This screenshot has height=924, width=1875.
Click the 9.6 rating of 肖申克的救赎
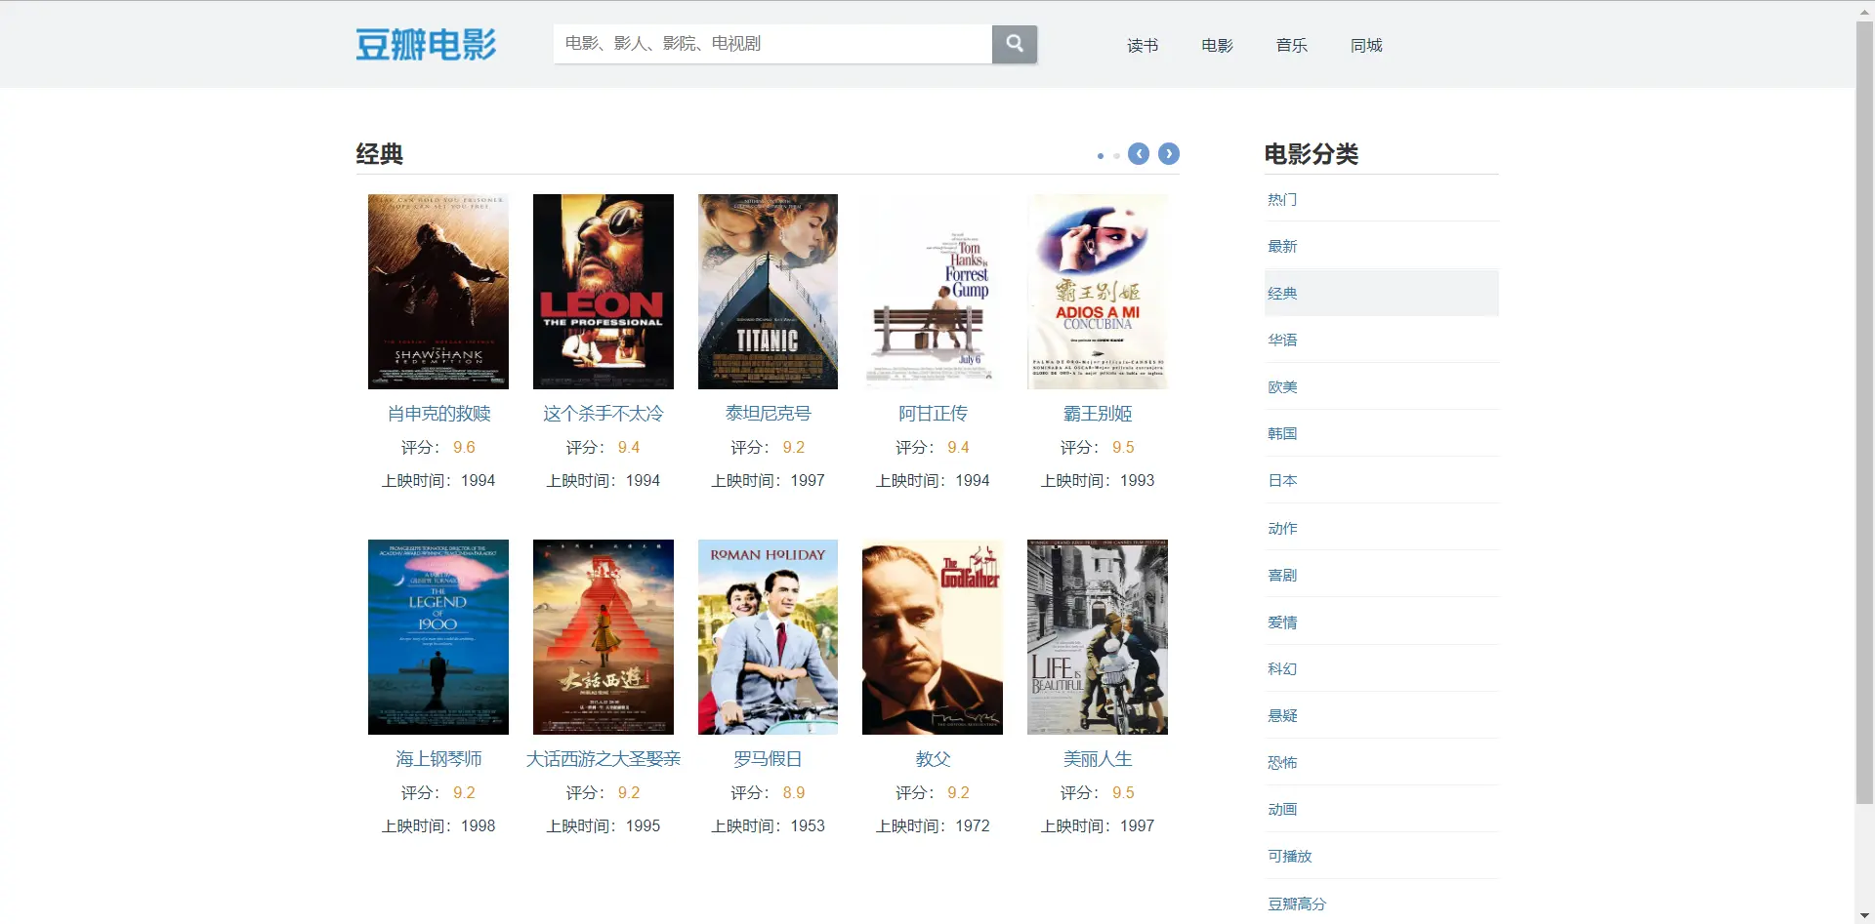point(464,448)
